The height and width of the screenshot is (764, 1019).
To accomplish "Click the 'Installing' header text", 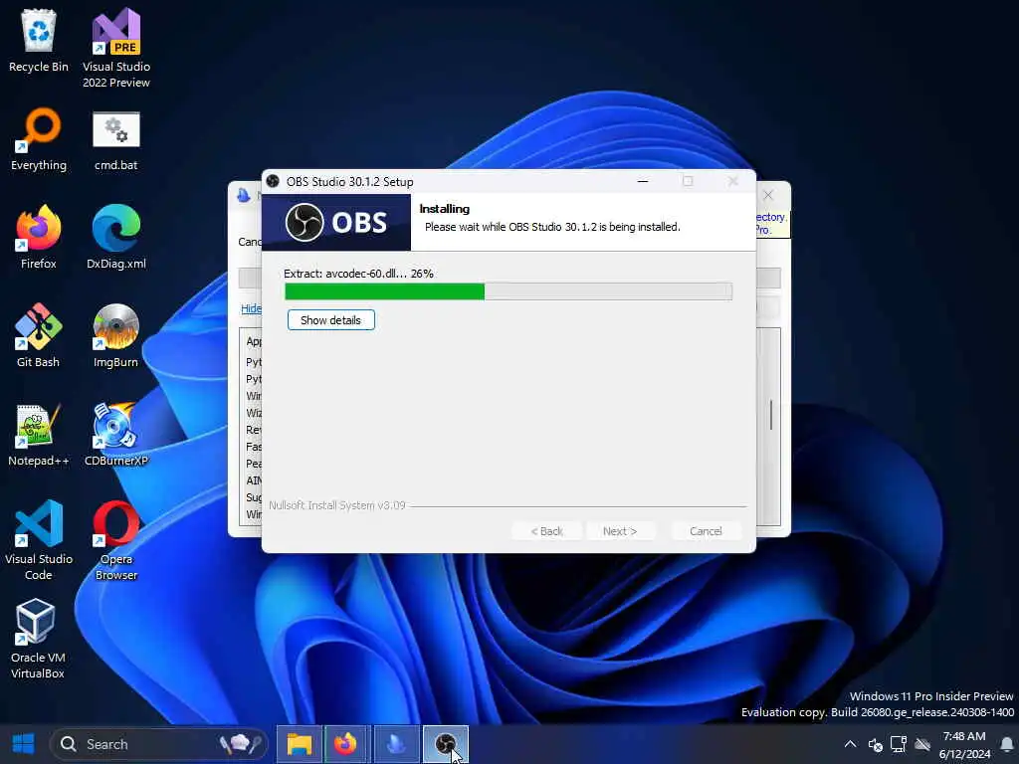I will tap(445, 209).
